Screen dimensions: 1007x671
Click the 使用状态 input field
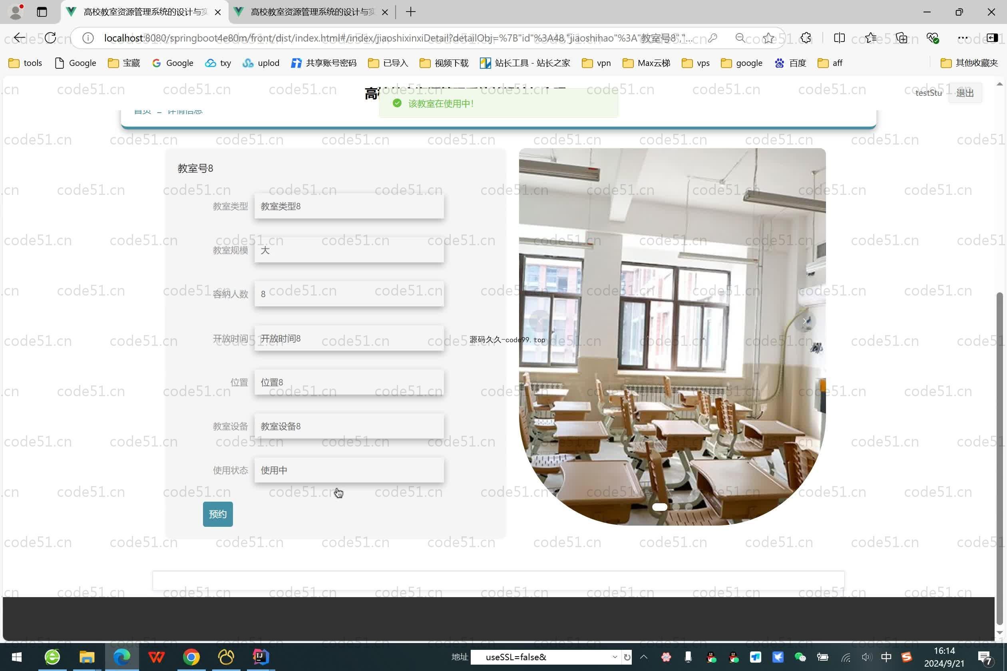349,470
